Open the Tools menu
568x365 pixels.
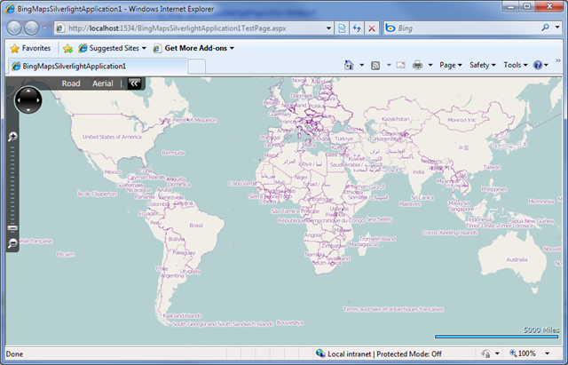tap(515, 65)
